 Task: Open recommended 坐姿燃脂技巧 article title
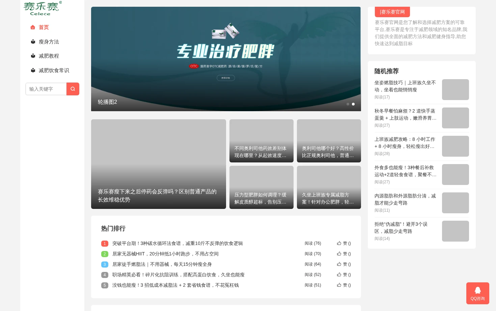(x=405, y=86)
